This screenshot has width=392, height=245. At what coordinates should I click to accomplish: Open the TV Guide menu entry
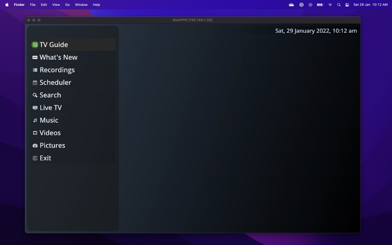click(x=73, y=45)
